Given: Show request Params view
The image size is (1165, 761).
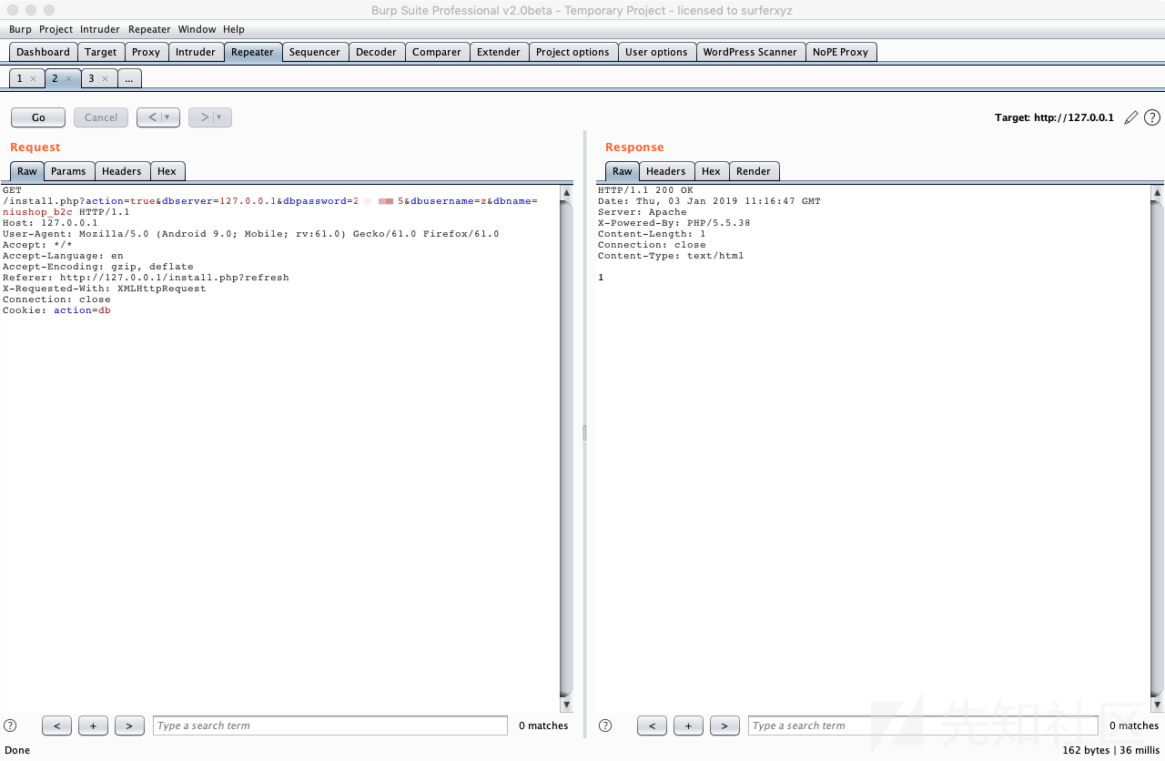Looking at the screenshot, I should coord(68,171).
